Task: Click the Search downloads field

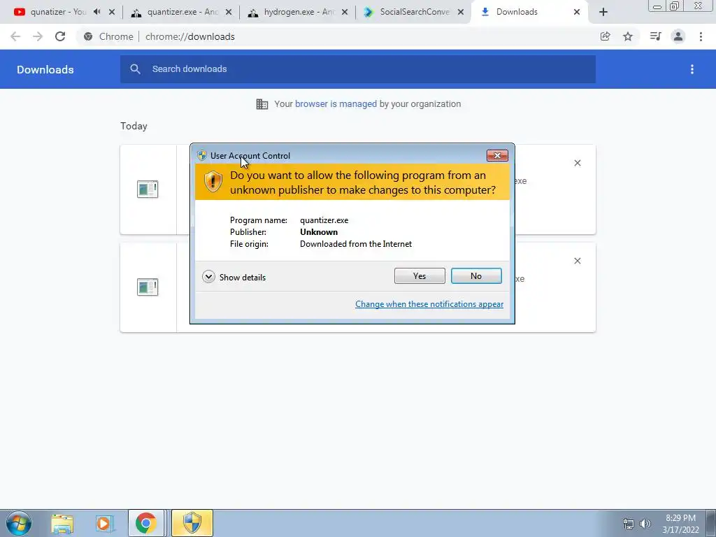Action: point(357,69)
